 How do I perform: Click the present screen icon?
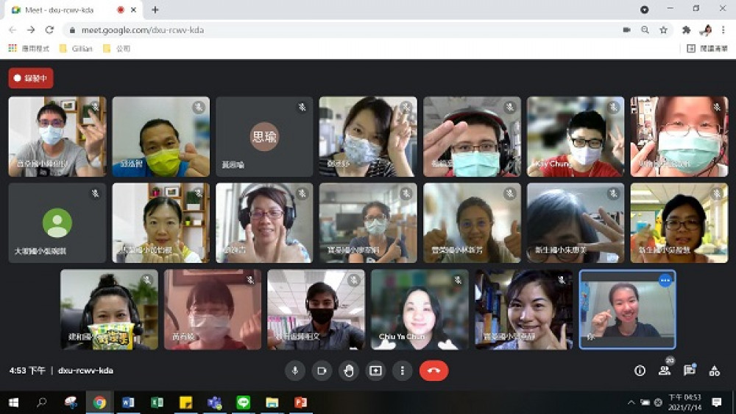click(375, 371)
